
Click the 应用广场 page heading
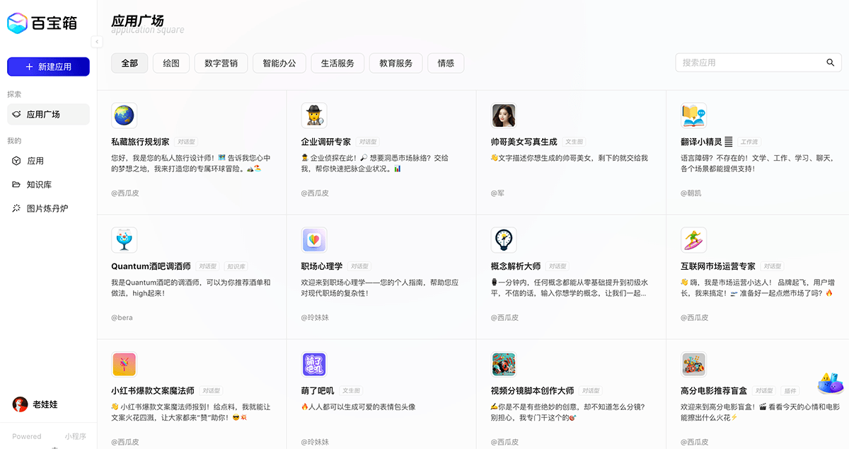pos(137,21)
